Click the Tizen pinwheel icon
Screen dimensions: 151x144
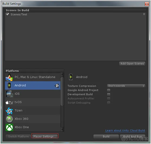(9, 111)
